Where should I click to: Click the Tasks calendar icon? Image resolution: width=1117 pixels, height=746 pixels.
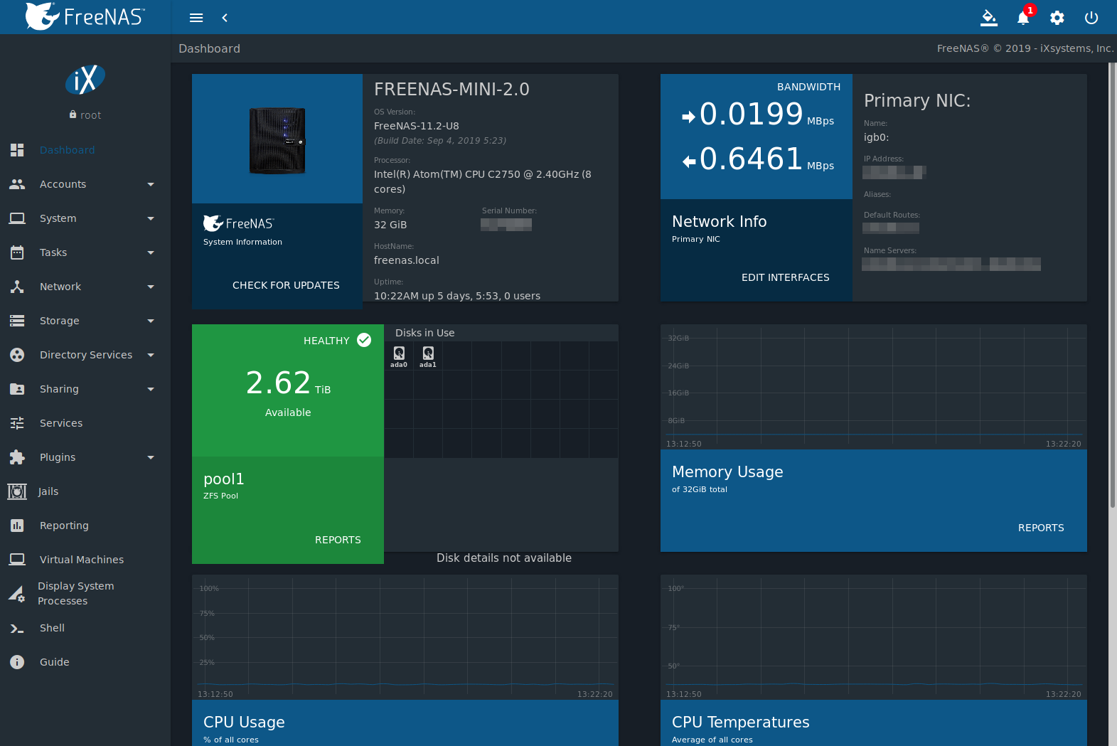click(17, 252)
